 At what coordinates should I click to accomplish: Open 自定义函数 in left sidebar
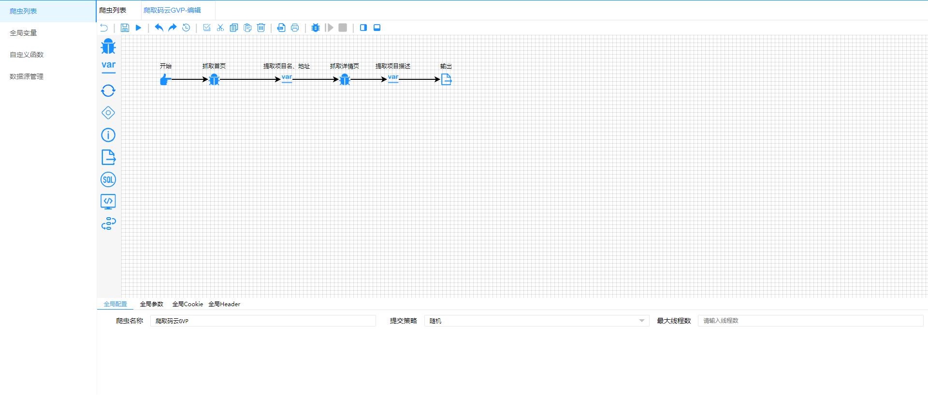tap(48, 55)
